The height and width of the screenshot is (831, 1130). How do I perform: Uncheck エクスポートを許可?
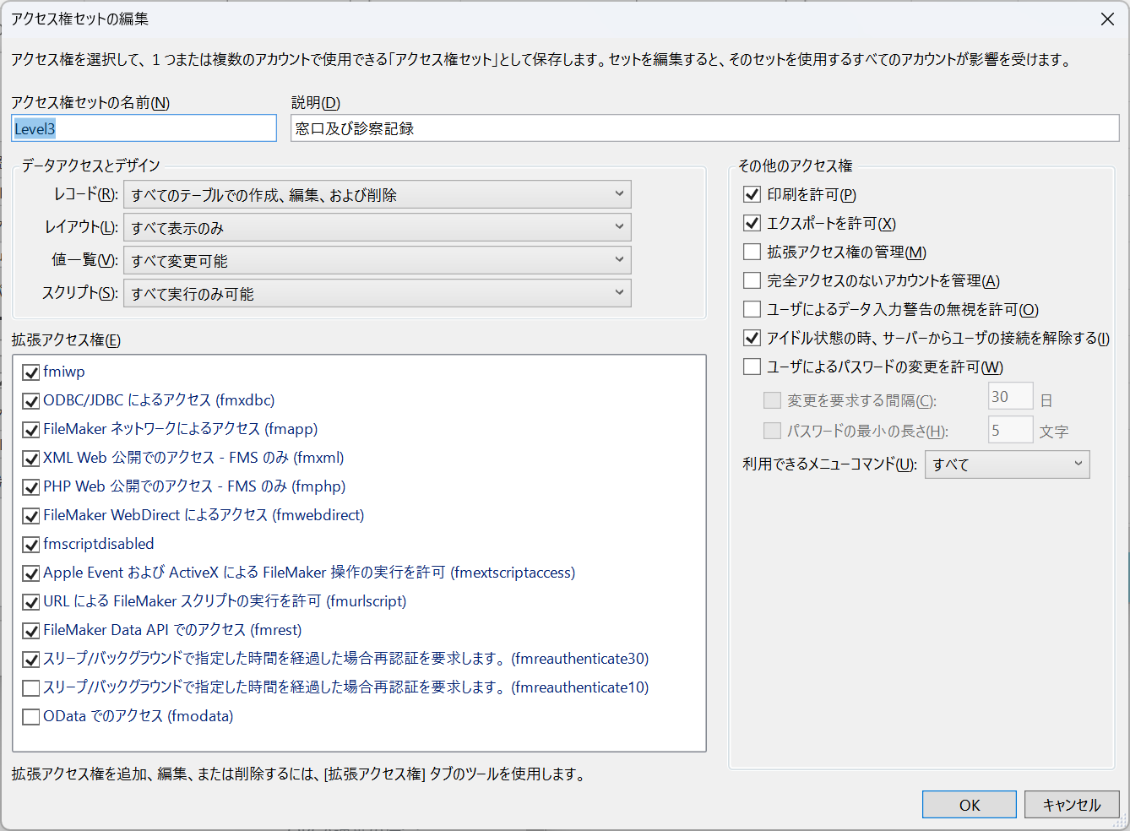pos(752,223)
